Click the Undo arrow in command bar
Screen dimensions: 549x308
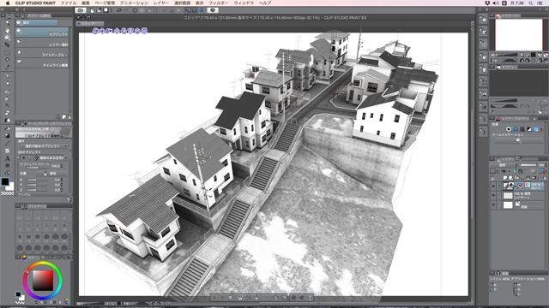tap(119, 10)
